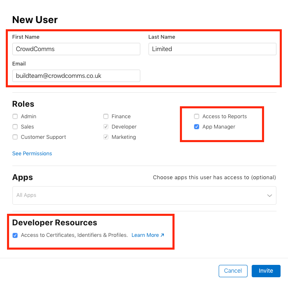The height and width of the screenshot is (283, 288).
Task: Click the Invite button
Action: point(266,271)
